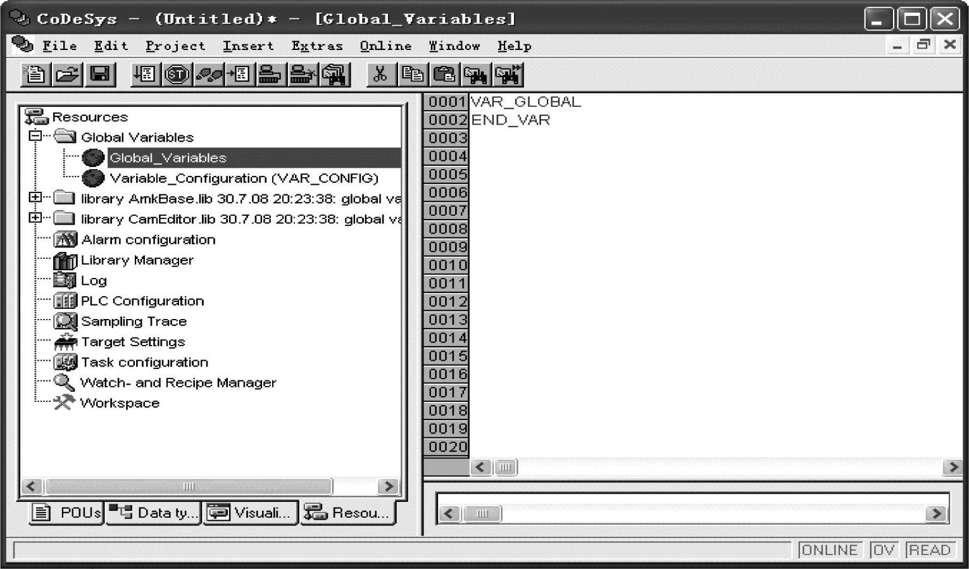This screenshot has height=569, width=969.
Task: Collapse the Global Variables folder
Action: tap(35, 135)
